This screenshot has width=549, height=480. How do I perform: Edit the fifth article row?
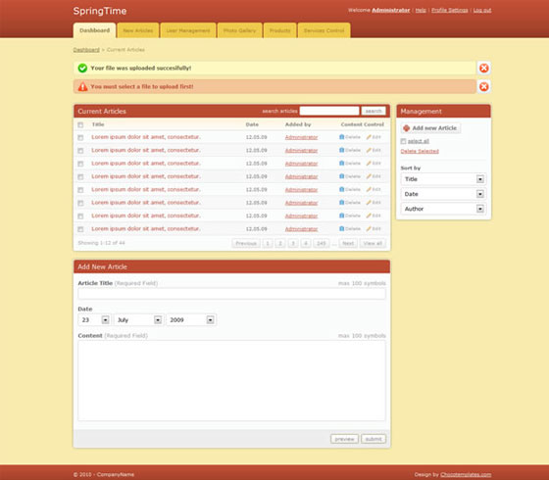374,189
